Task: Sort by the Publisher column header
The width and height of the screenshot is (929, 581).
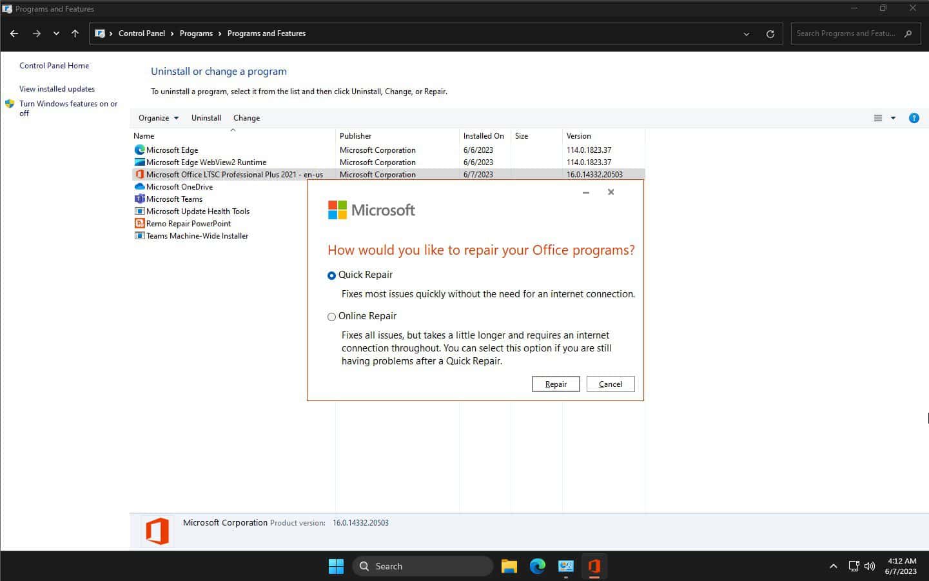Action: [397, 136]
